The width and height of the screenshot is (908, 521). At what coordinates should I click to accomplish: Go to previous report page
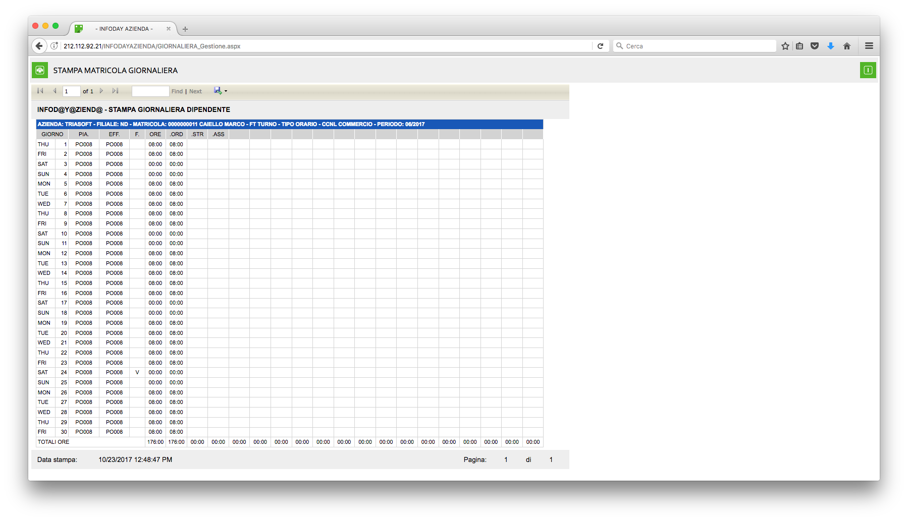coord(55,91)
